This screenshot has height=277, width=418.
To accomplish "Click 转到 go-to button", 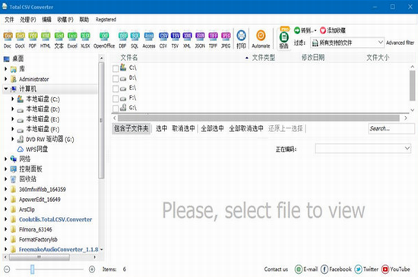I will pyautogui.click(x=305, y=30).
